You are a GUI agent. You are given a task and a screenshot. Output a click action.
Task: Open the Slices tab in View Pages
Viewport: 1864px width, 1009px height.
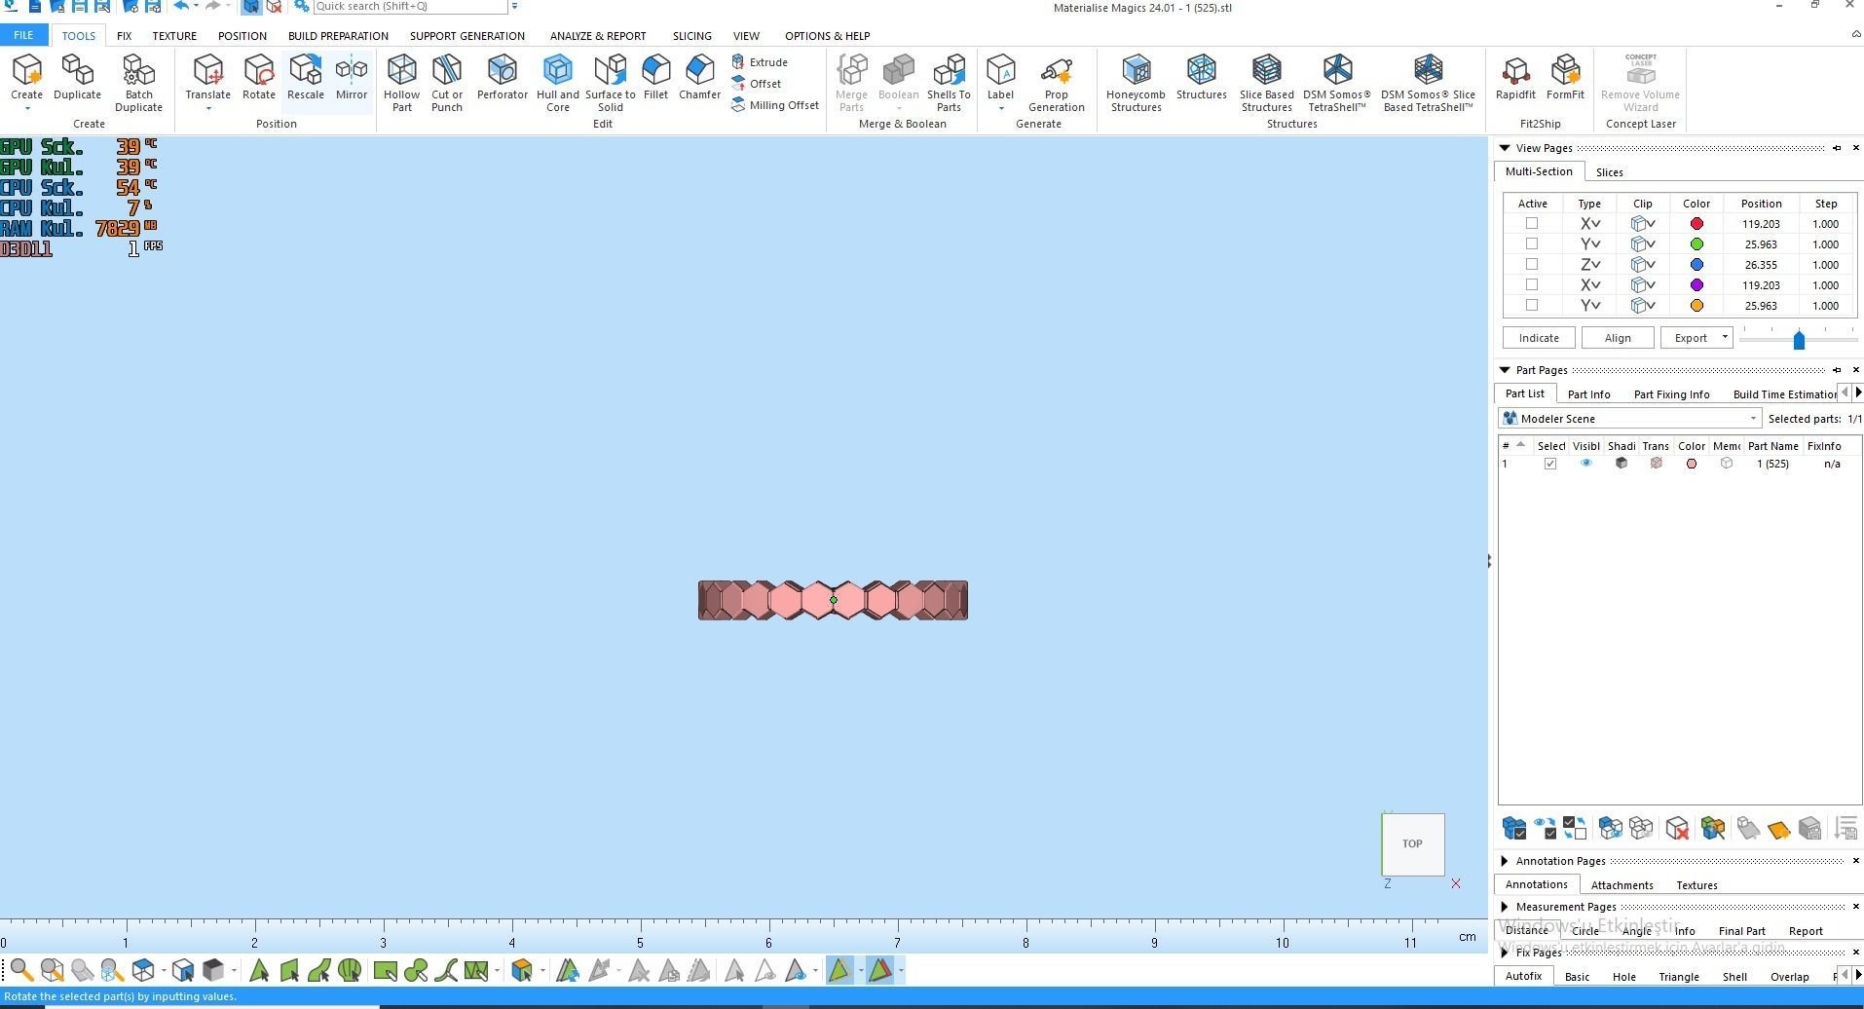[1609, 172]
